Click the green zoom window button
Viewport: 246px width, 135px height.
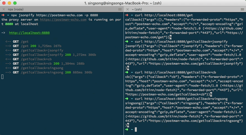[15, 3]
